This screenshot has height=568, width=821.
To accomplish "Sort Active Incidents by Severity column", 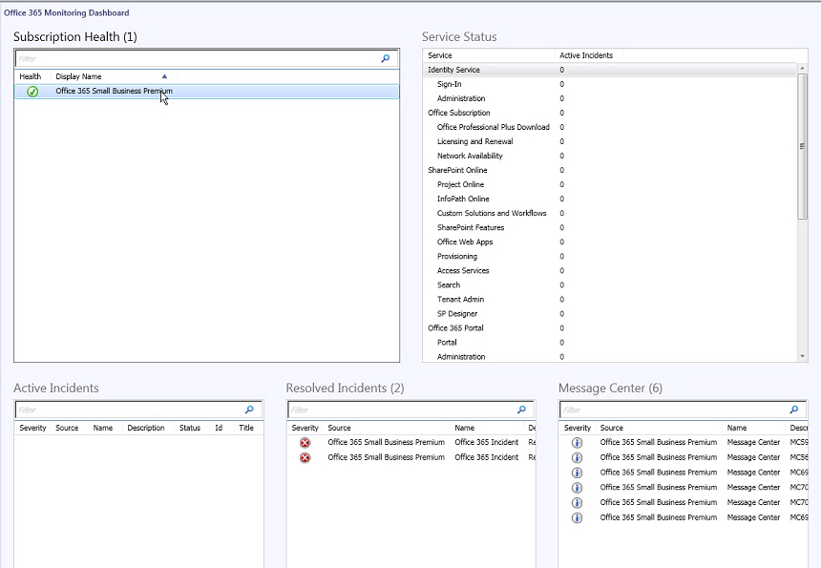I will 33,428.
